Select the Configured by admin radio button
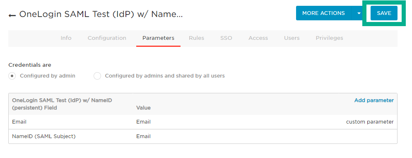 [12, 76]
